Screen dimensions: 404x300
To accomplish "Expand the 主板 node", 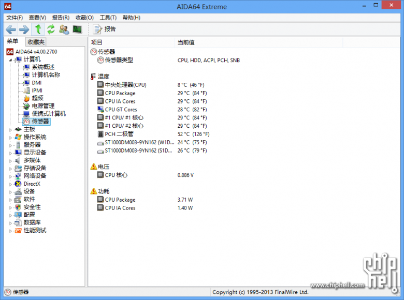I will tap(10, 130).
